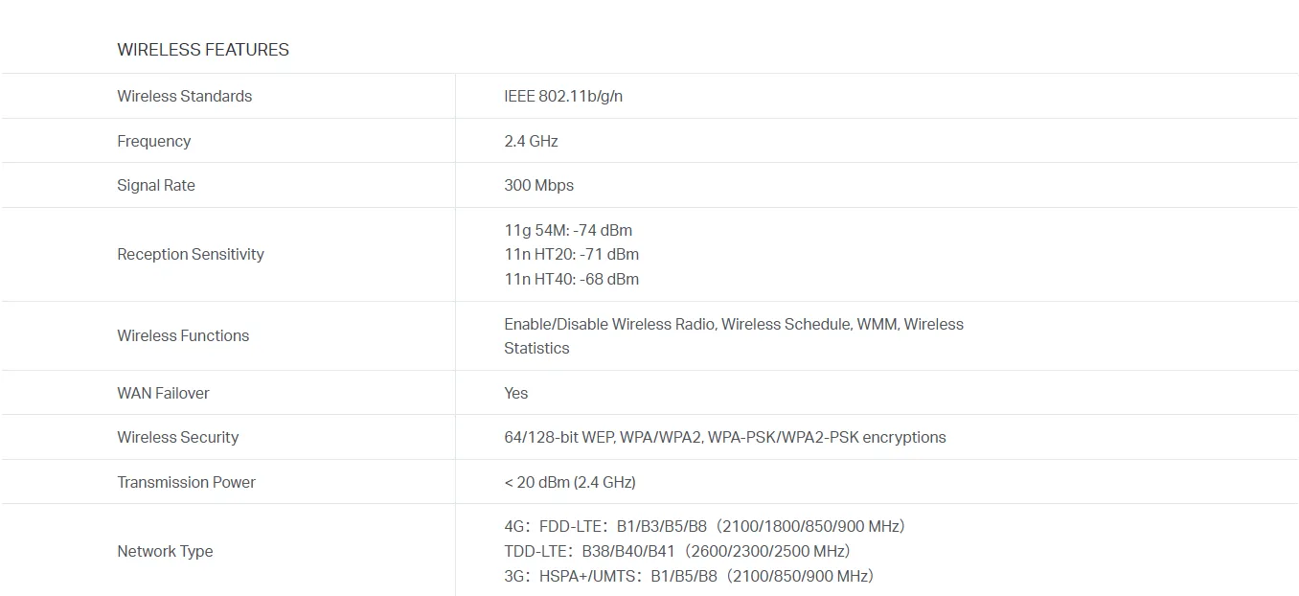
Task: Click the Wireless Security label
Action: (x=178, y=437)
